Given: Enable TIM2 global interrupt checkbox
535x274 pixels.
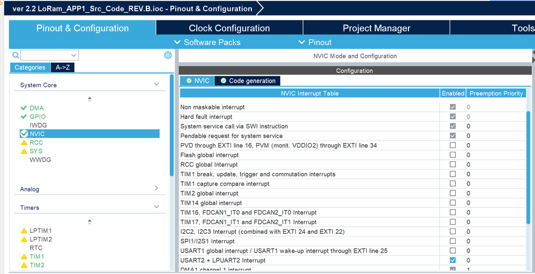Looking at the screenshot, I should 452,193.
